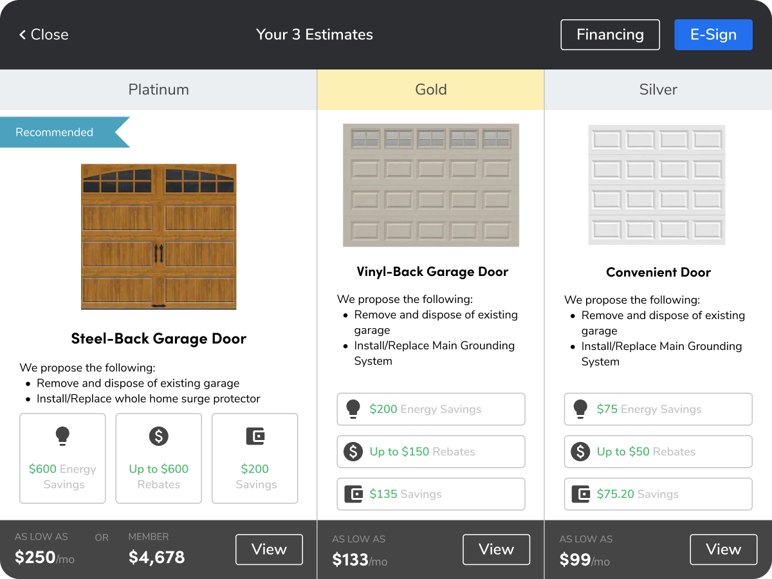Screen dimensions: 772x579
Task: Click the Platinum Up to $600 Rebates dollar icon
Action: [x=158, y=436]
